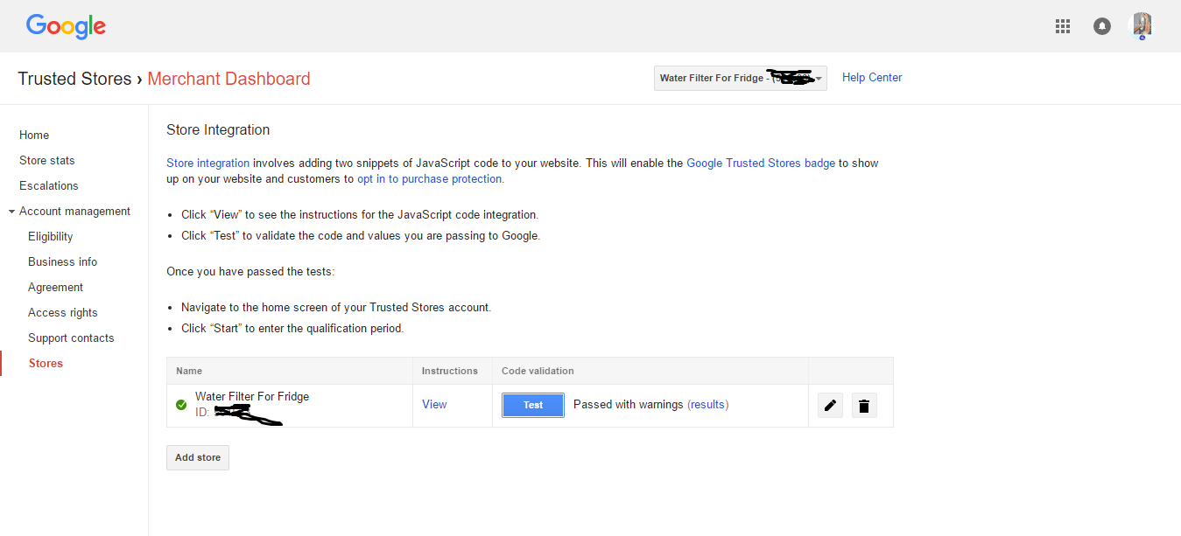Click opt in to purchase protection link
Image resolution: width=1181 pixels, height=536 pixels.
pyautogui.click(x=429, y=178)
